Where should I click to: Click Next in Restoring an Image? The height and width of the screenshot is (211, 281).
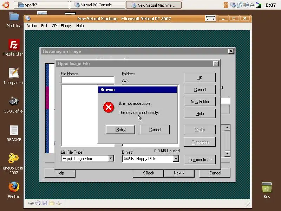(x=179, y=173)
